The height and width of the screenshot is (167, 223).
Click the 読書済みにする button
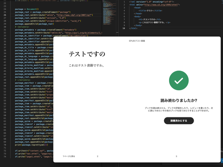pos(179,121)
